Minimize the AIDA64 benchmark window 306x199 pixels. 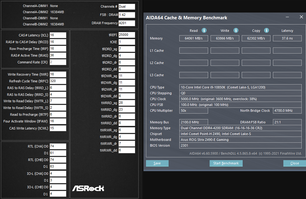287,17
